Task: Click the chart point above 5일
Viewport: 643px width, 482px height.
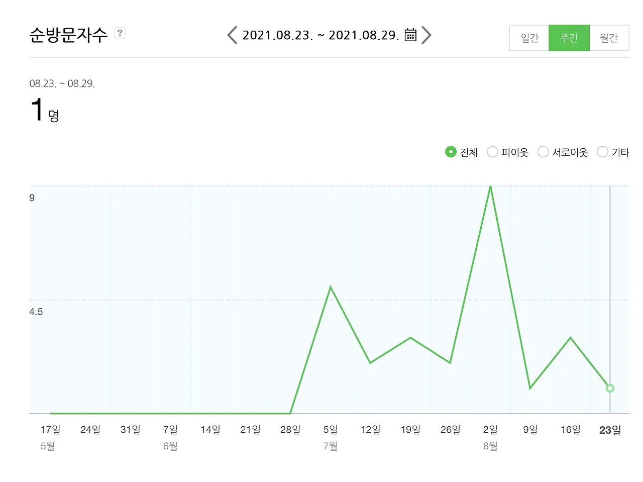Action: [x=330, y=286]
